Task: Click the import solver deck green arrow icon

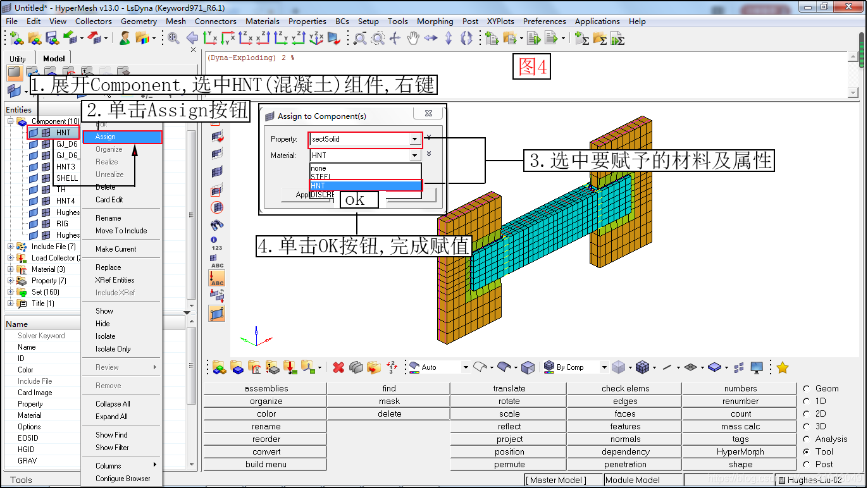Action: (x=70, y=39)
